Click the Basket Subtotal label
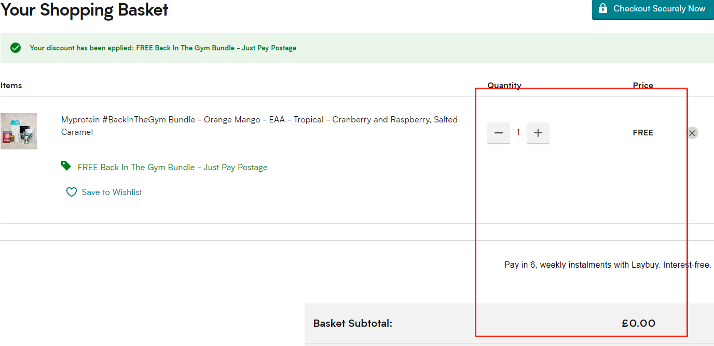 (353, 323)
